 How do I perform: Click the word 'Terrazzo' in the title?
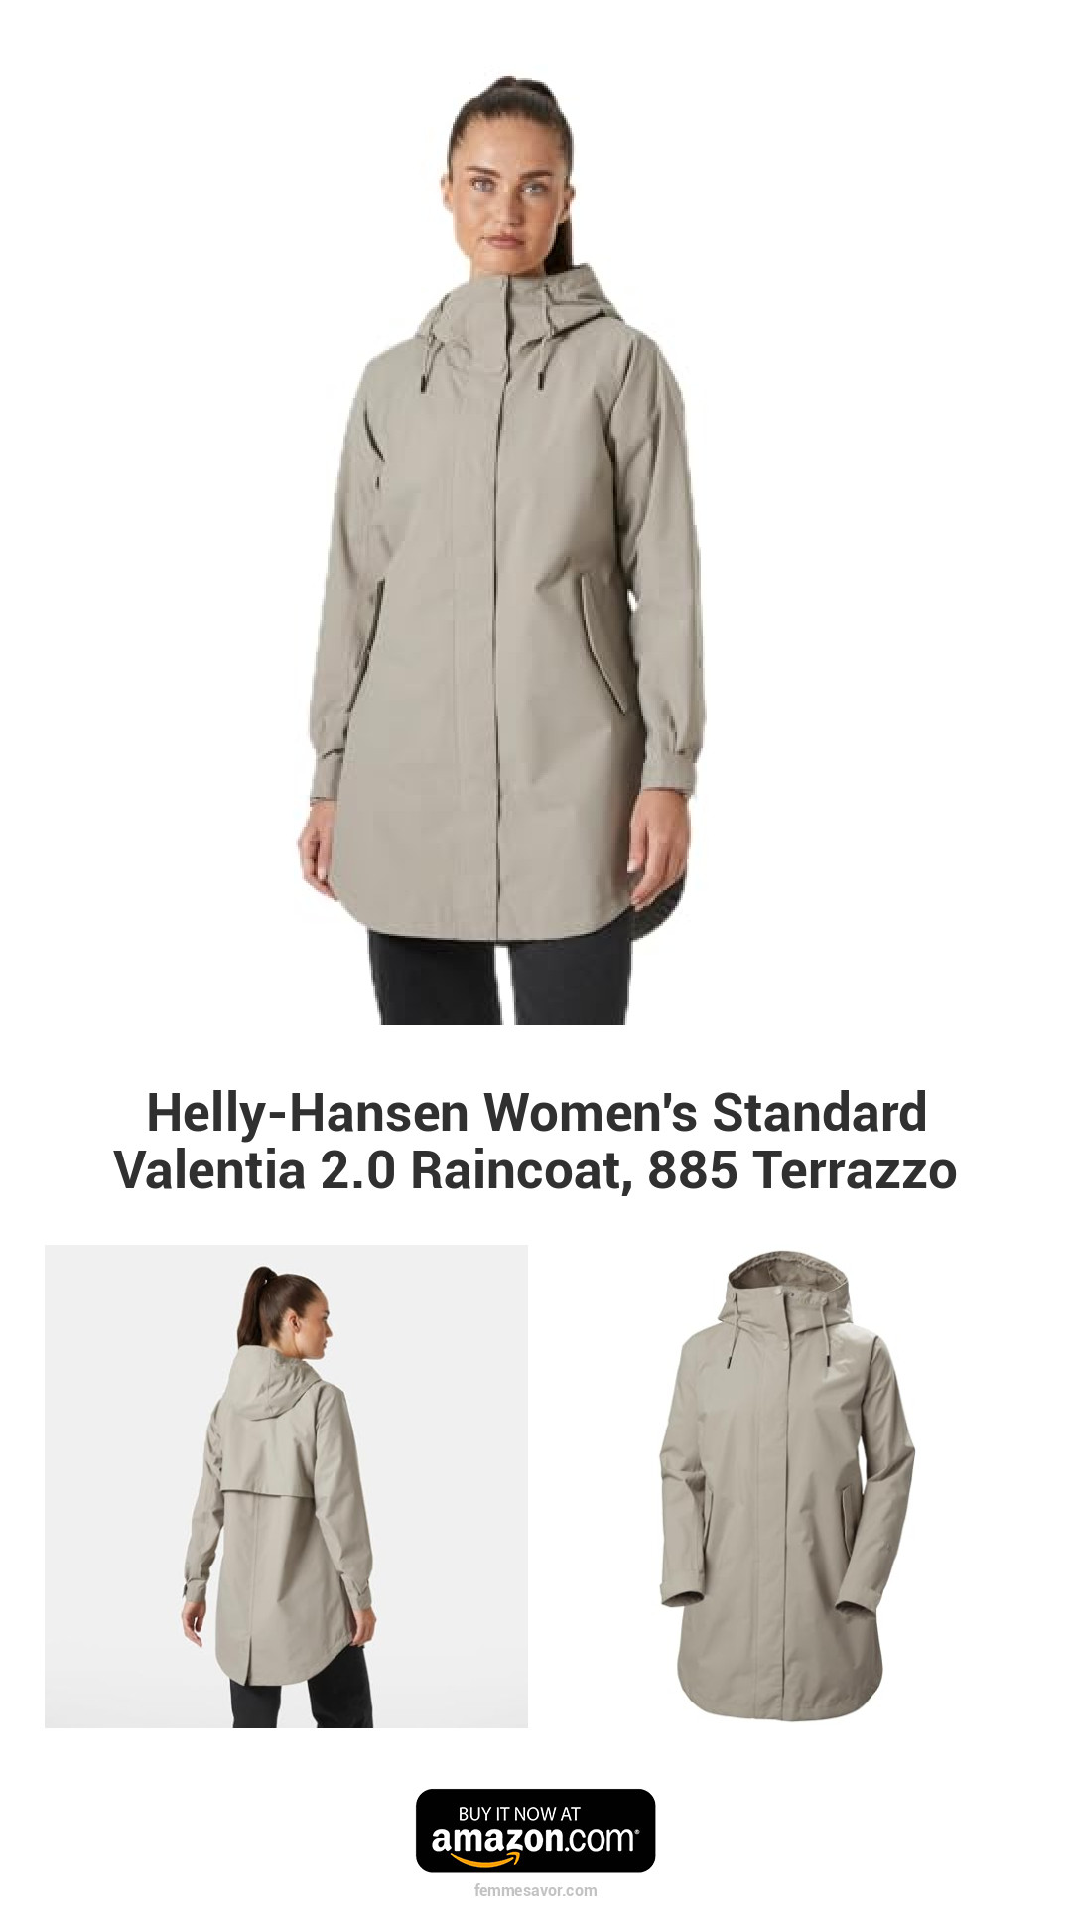tap(855, 1169)
